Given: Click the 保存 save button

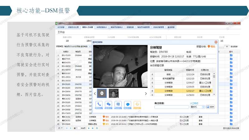Looking at the screenshot, I should click(x=210, y=107).
